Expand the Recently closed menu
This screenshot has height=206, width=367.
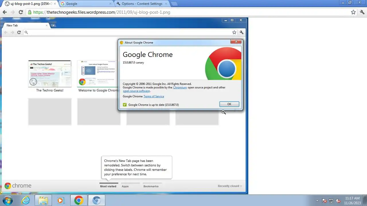tap(230, 186)
